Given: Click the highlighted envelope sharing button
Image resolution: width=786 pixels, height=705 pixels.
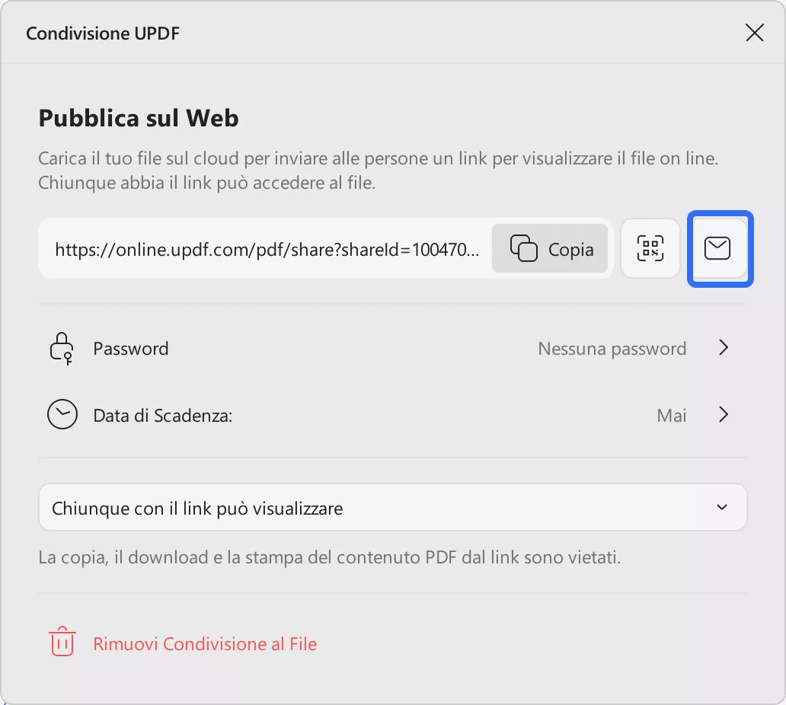Looking at the screenshot, I should click(719, 248).
